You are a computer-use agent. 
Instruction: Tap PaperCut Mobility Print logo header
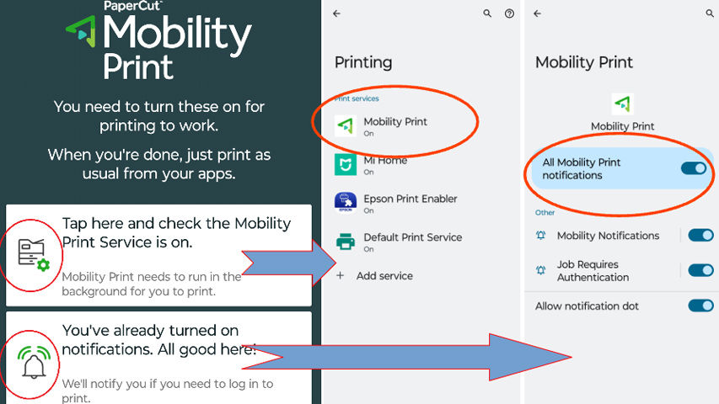158,40
